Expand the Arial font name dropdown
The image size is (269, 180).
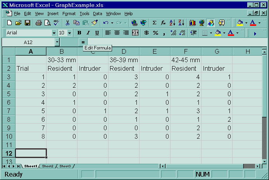(x=54, y=33)
